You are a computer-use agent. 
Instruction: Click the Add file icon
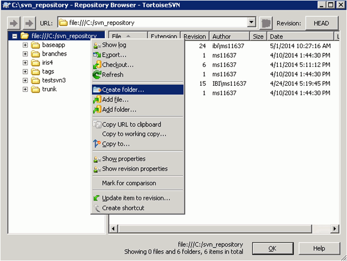[97, 100]
